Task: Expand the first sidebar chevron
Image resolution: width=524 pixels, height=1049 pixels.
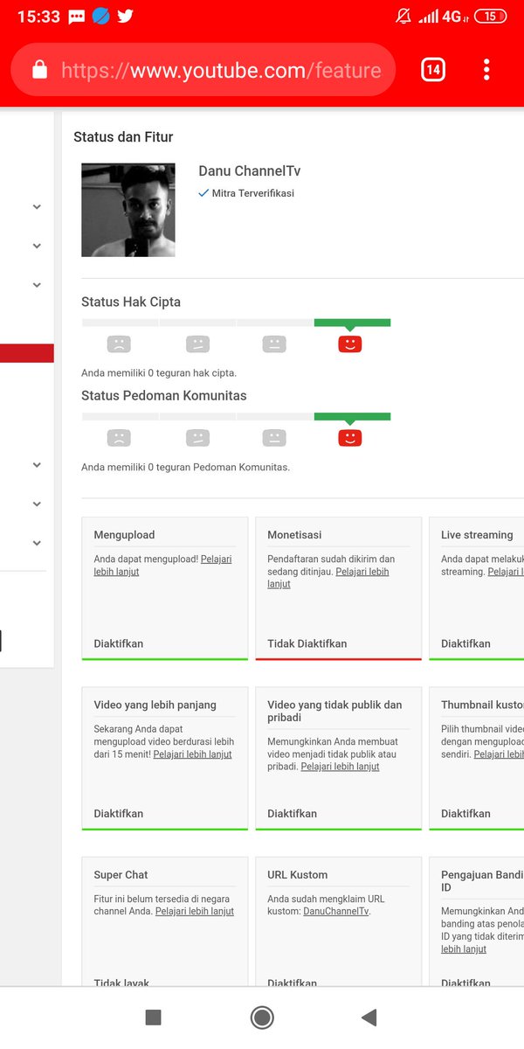Action: [x=37, y=207]
